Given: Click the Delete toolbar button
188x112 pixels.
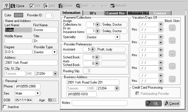Looking at the screenshot, I should point(66,6).
